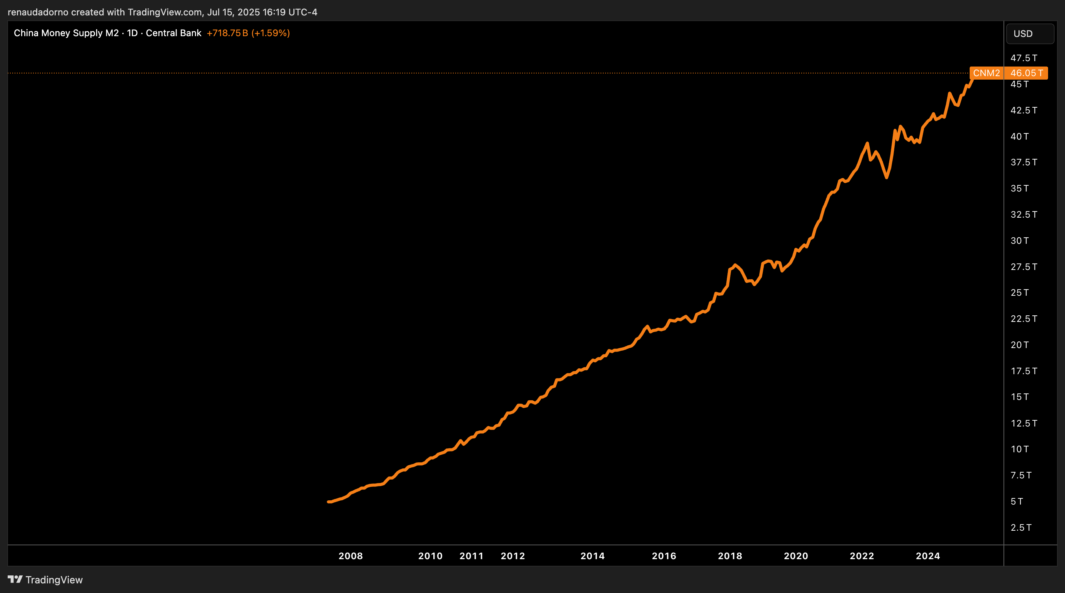The width and height of the screenshot is (1065, 593).
Task: Click the 2010 time axis label
Action: click(430, 556)
